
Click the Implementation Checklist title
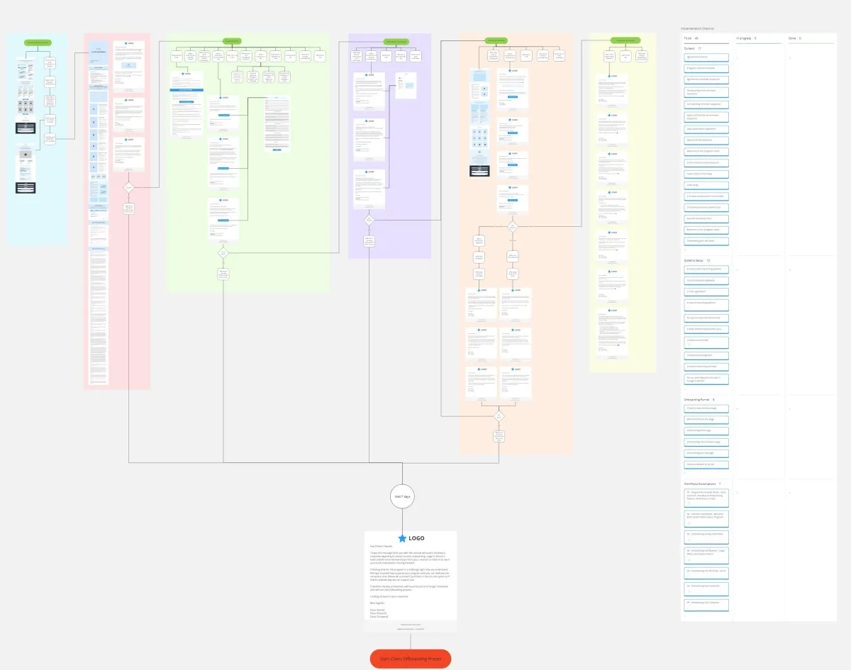(699, 28)
